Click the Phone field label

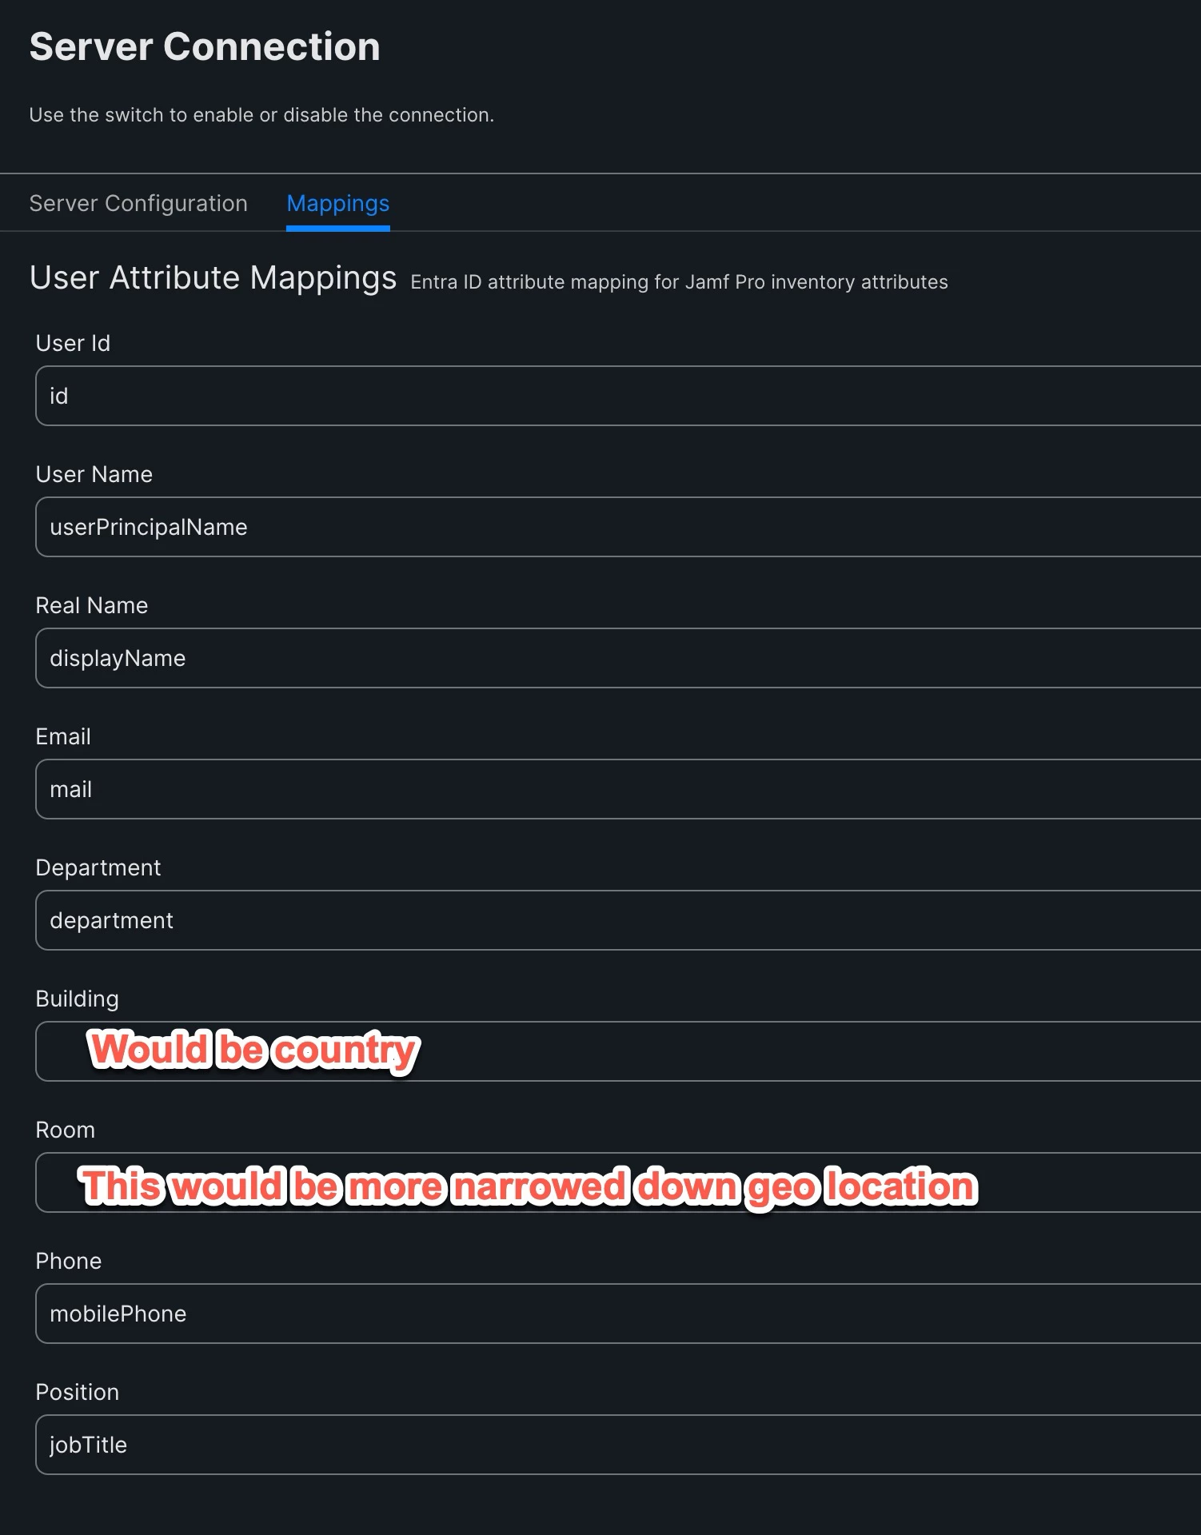69,1261
